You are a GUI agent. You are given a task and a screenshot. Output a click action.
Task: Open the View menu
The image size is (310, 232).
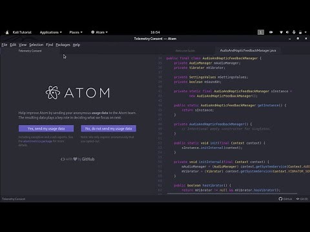coord(23,44)
